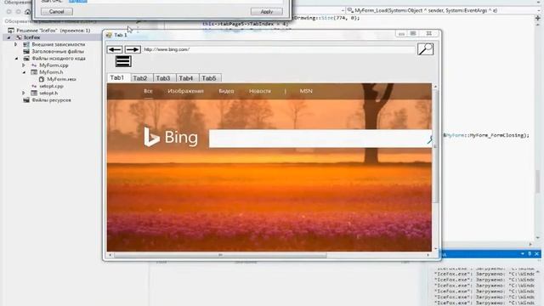Screen dimensions: 544x306
Task: Click the MyForm.resx file icon
Action: (42, 79)
